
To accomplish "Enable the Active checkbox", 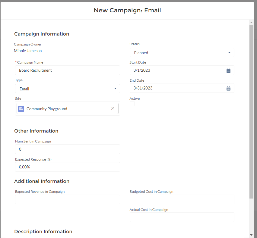I will pyautogui.click(x=132, y=104).
